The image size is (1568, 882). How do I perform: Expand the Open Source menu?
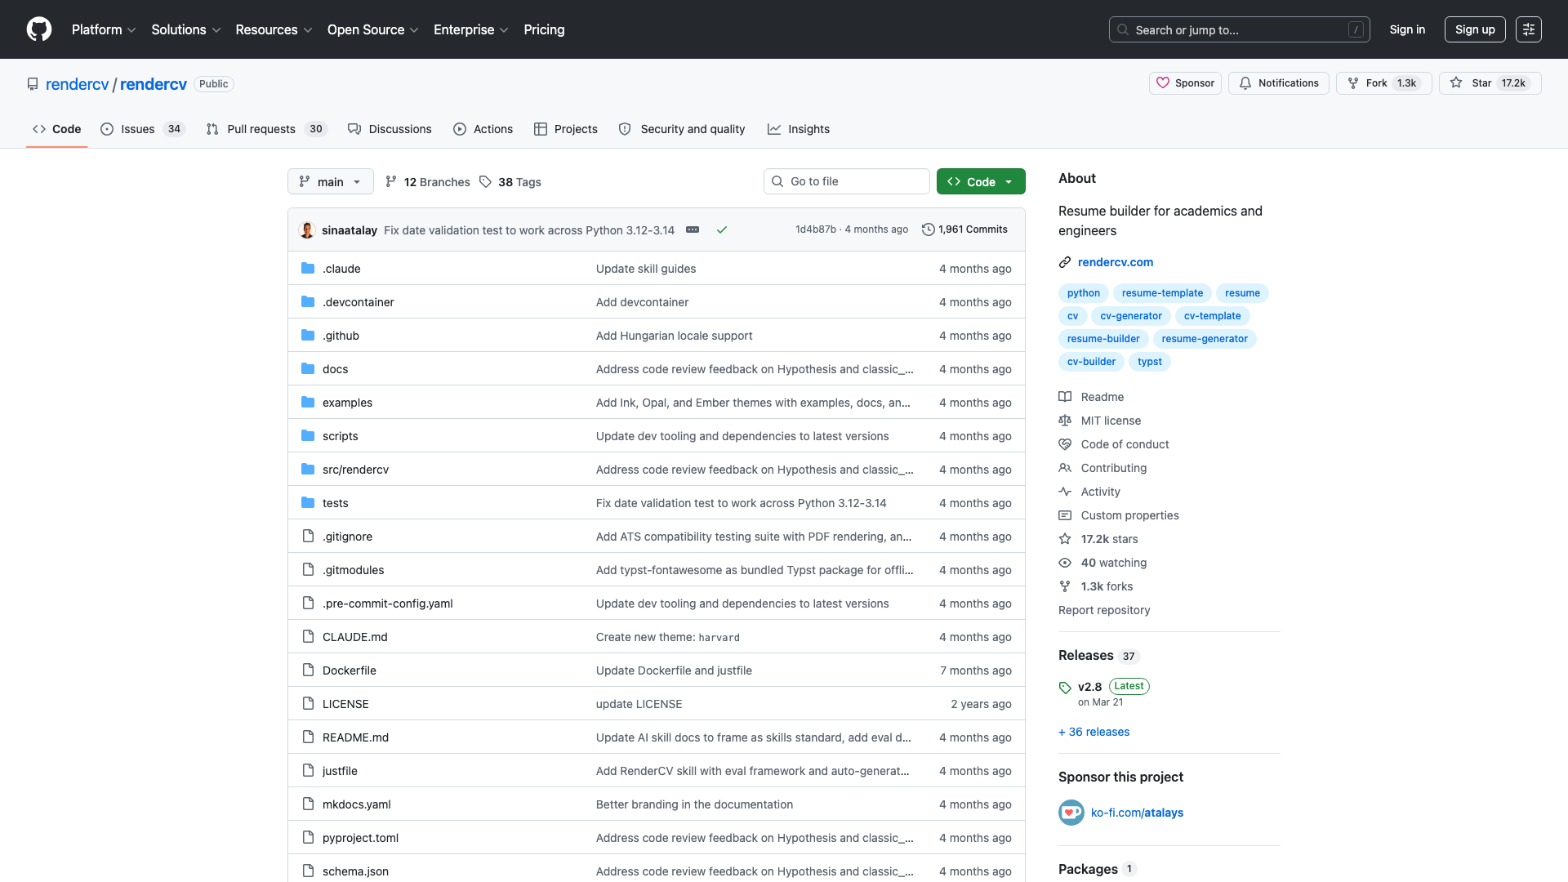point(372,29)
